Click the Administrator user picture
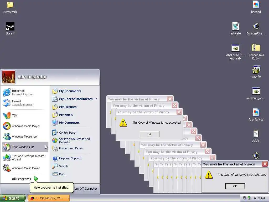 (x=9, y=77)
